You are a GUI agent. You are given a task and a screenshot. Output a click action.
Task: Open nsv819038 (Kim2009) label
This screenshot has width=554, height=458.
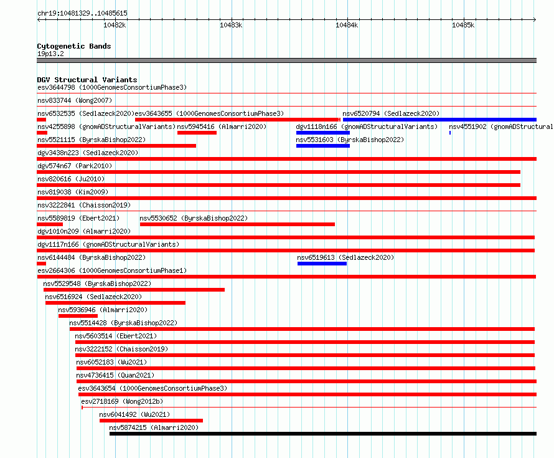click(73, 192)
